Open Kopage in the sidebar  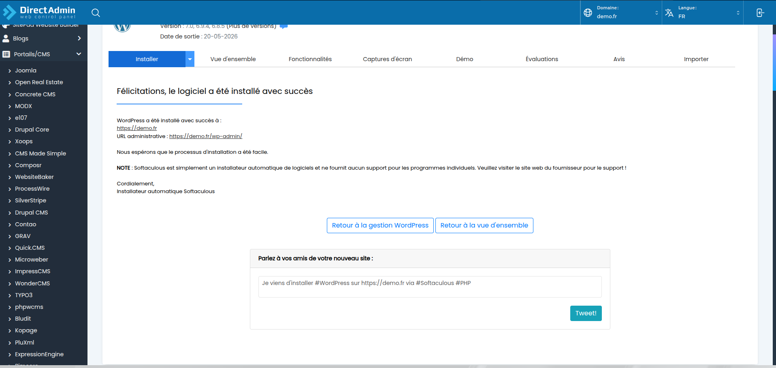tap(26, 330)
